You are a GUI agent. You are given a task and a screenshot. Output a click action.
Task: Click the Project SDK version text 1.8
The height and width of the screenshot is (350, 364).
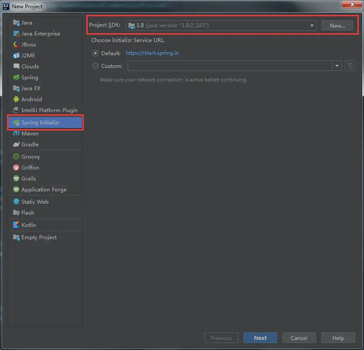pyautogui.click(x=140, y=25)
